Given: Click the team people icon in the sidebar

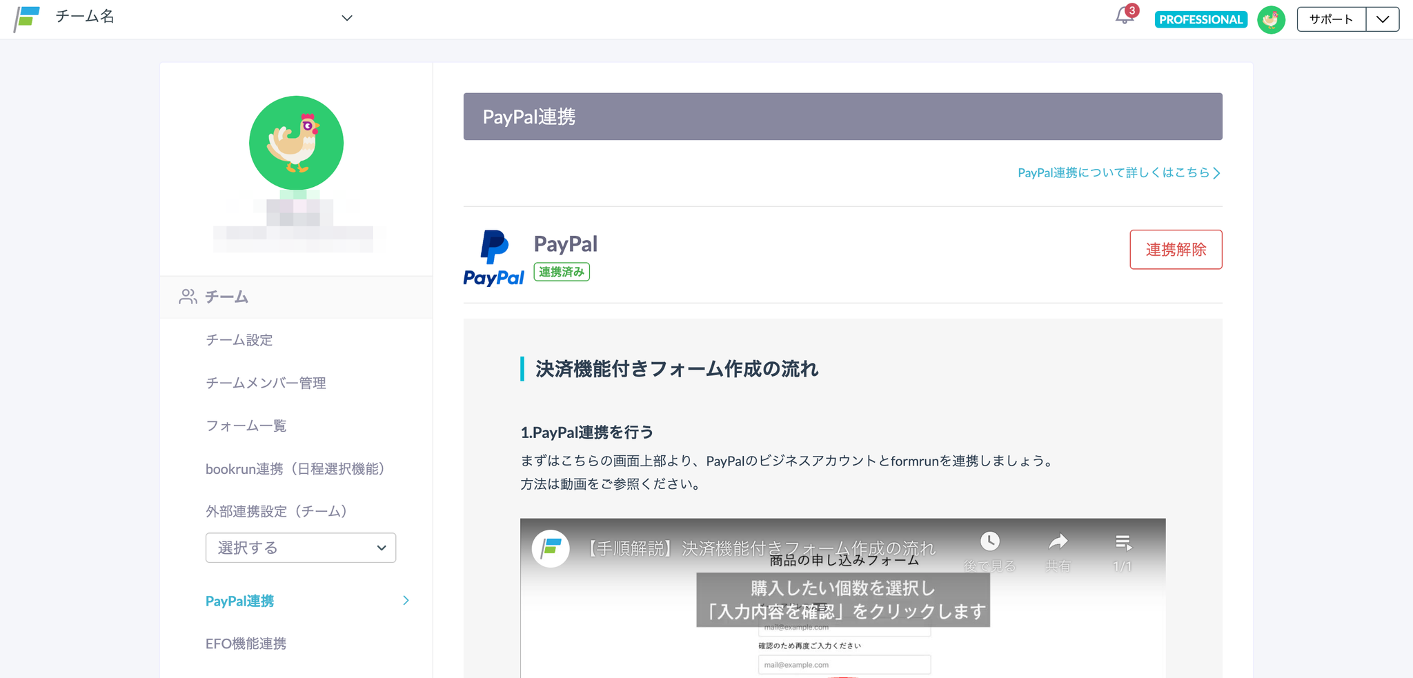Looking at the screenshot, I should 188,297.
